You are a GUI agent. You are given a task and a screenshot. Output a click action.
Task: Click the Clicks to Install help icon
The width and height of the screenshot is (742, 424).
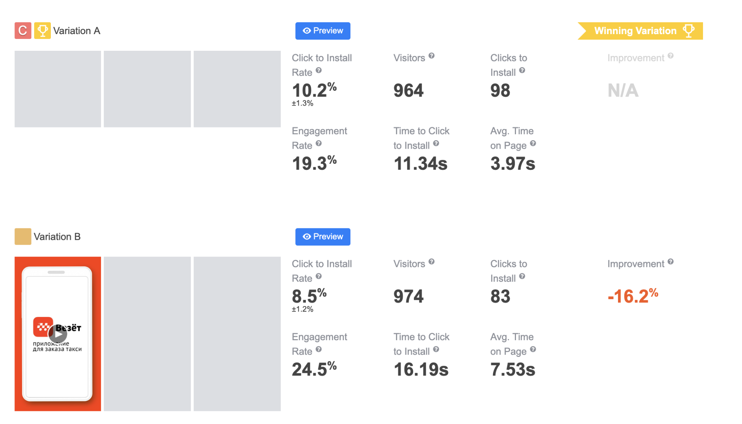pos(523,71)
